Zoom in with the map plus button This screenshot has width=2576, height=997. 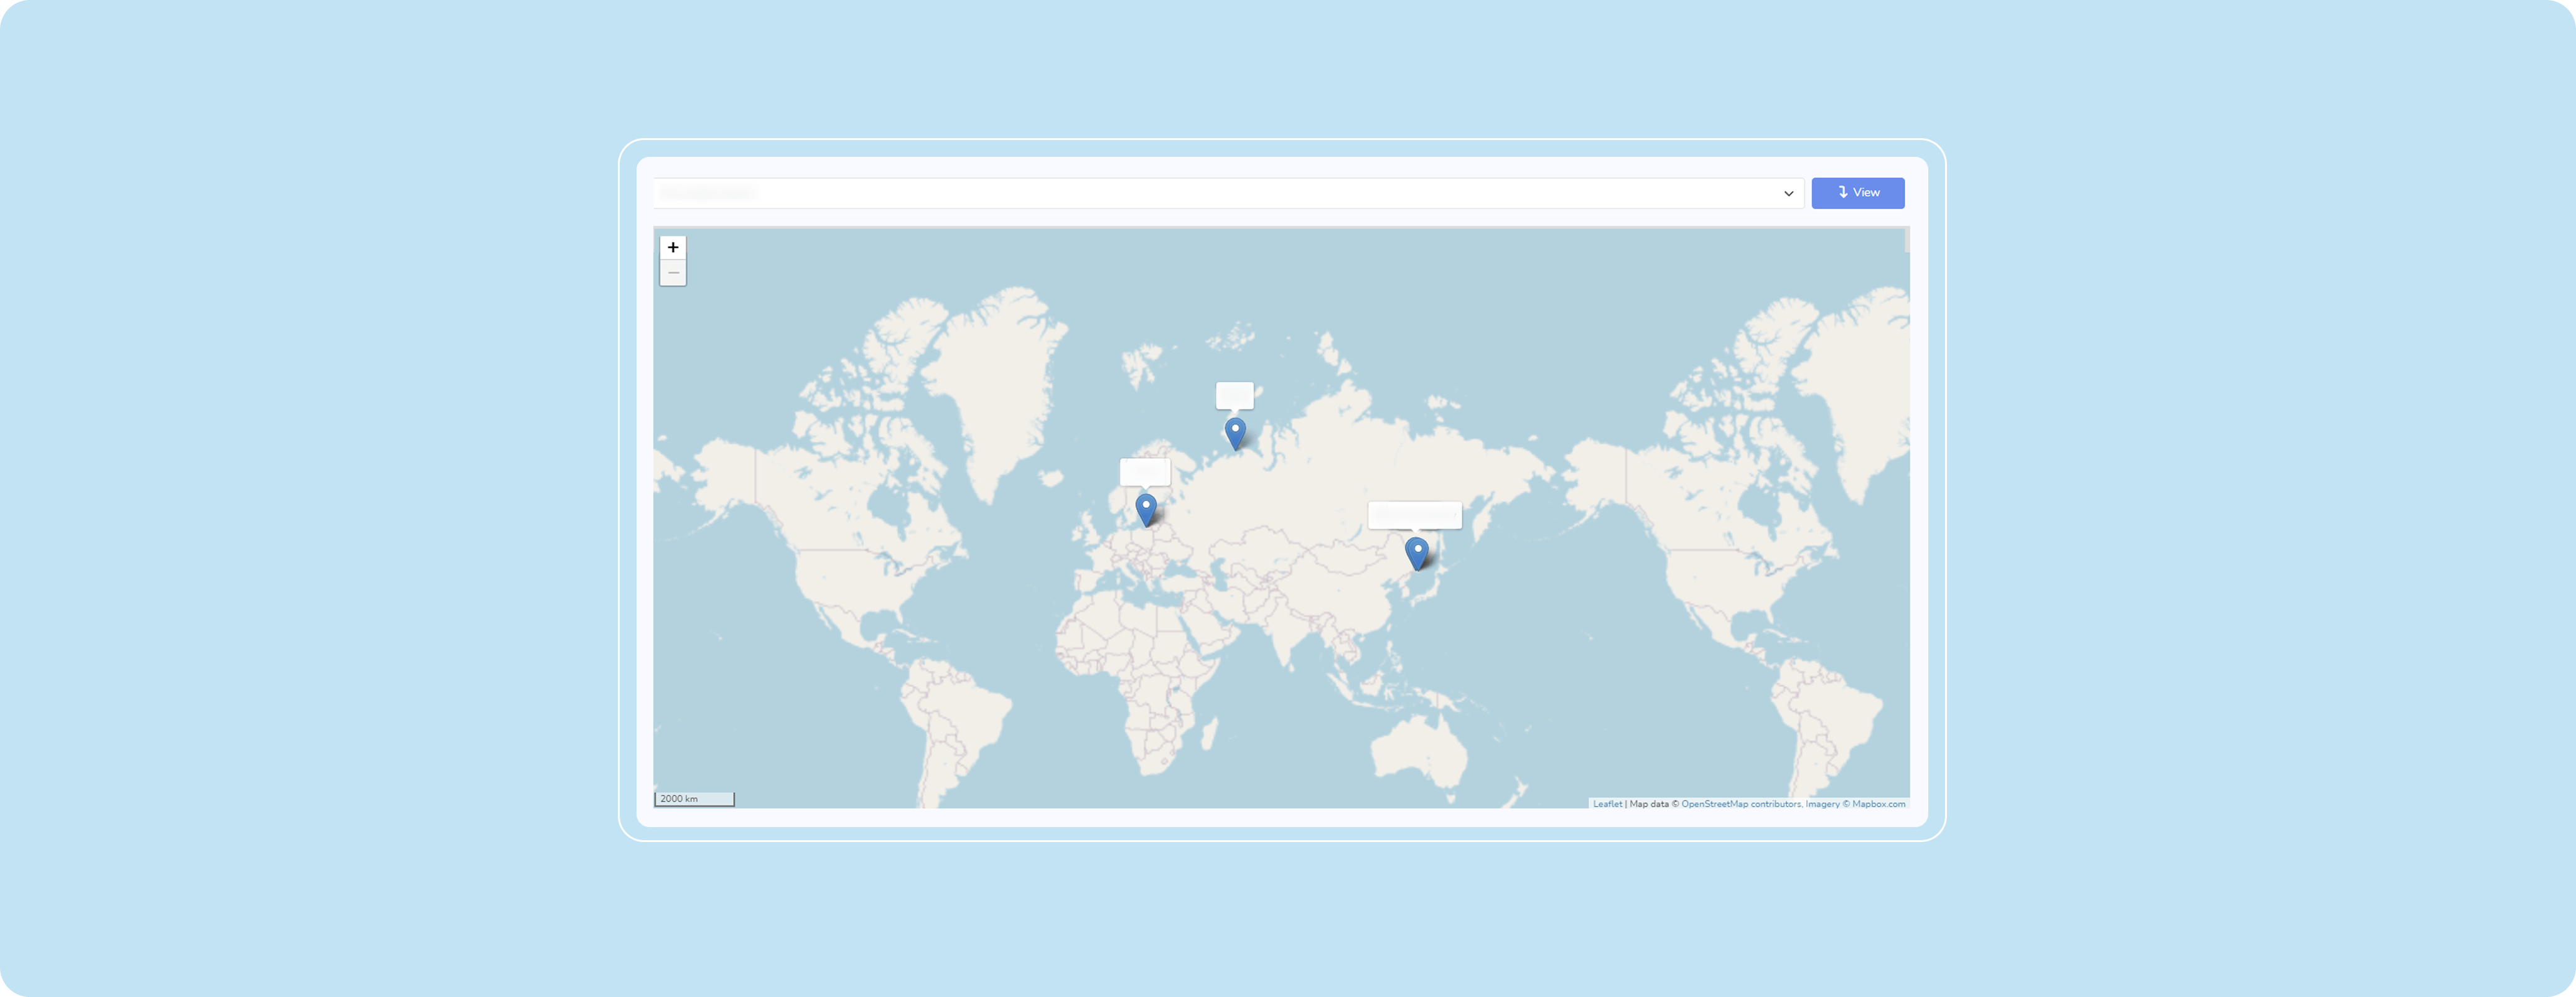673,247
